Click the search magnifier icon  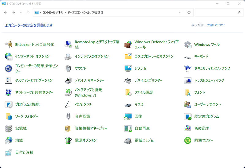pos(239,13)
